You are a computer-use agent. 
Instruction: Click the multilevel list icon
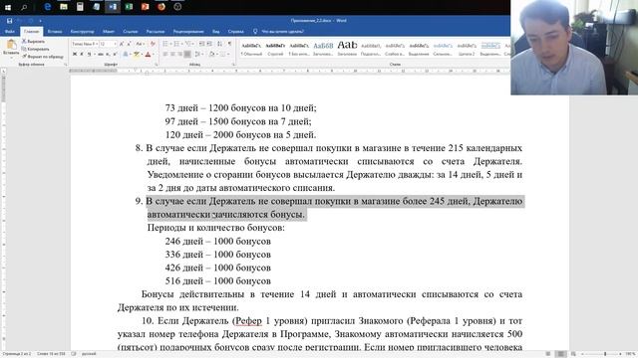point(188,44)
